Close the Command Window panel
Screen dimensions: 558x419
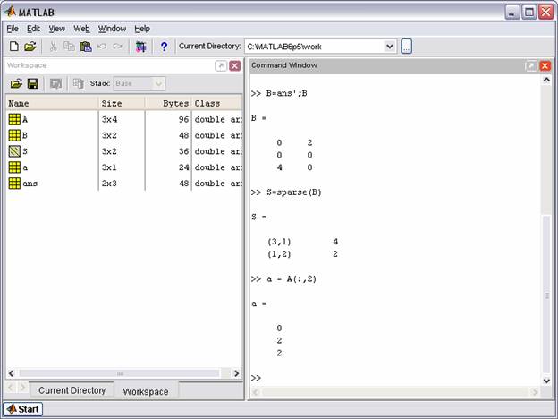click(545, 65)
